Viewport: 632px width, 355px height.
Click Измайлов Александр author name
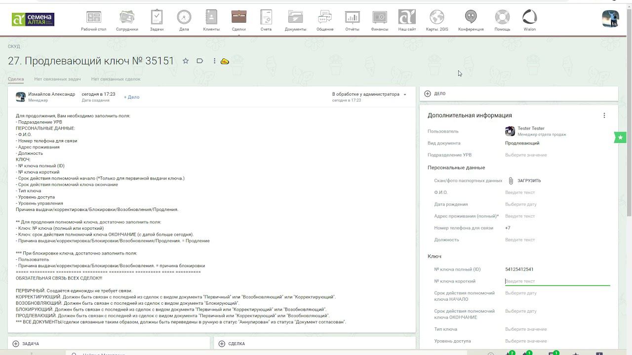click(51, 94)
